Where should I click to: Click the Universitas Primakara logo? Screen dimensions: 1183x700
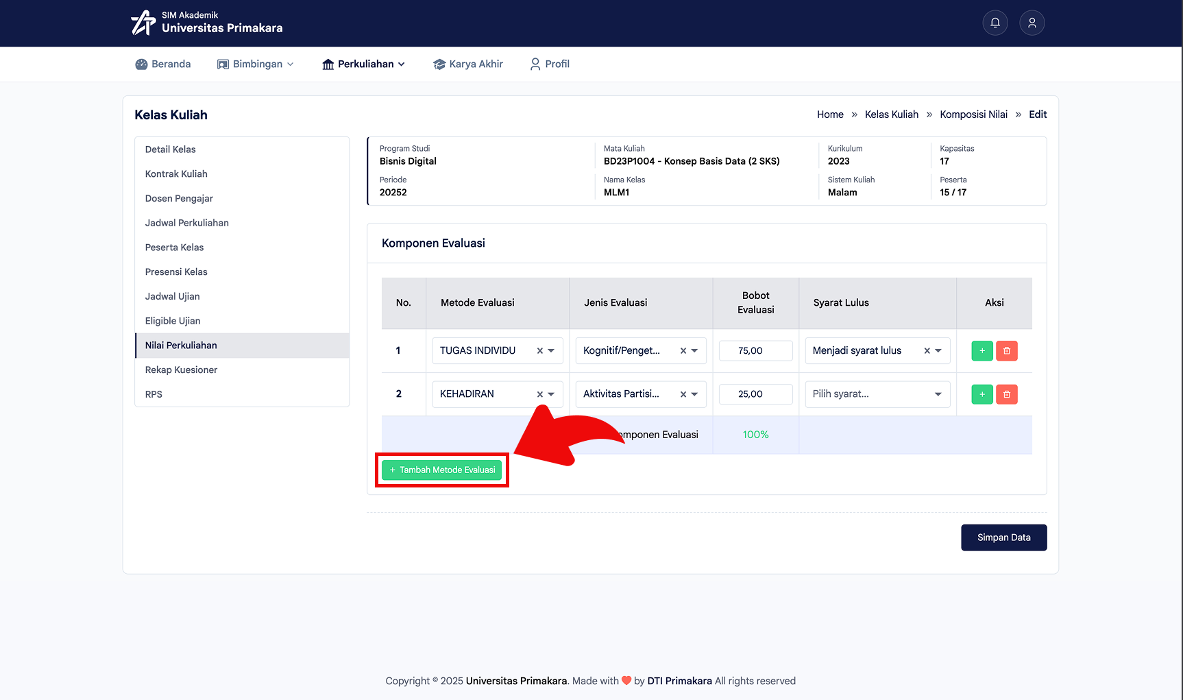(206, 23)
